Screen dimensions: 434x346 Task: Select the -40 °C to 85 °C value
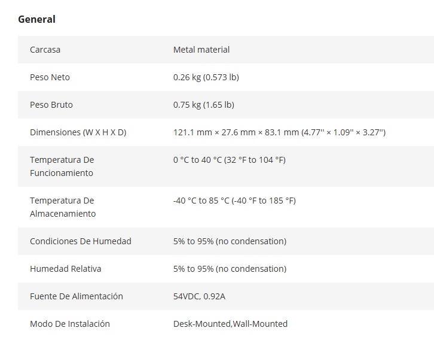(234, 201)
